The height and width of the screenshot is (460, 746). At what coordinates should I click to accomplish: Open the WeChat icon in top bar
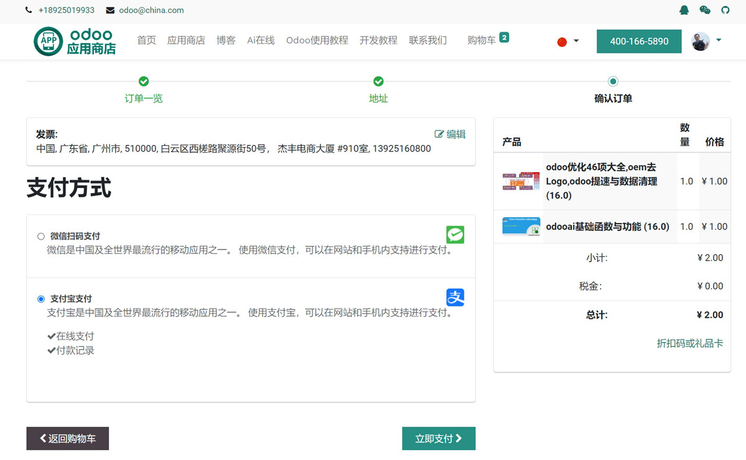705,10
